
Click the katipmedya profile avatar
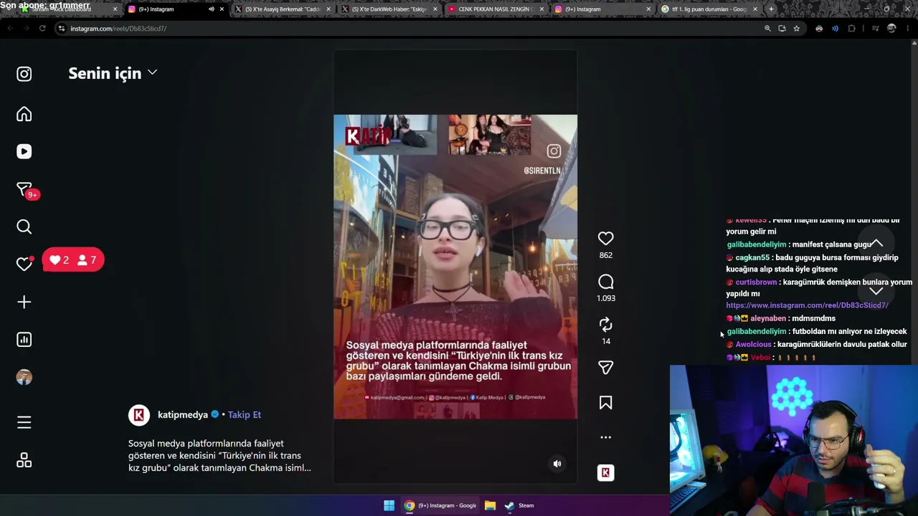point(139,415)
